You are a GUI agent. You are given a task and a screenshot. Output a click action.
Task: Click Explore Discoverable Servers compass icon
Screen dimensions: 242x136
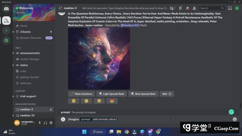tap(6, 40)
